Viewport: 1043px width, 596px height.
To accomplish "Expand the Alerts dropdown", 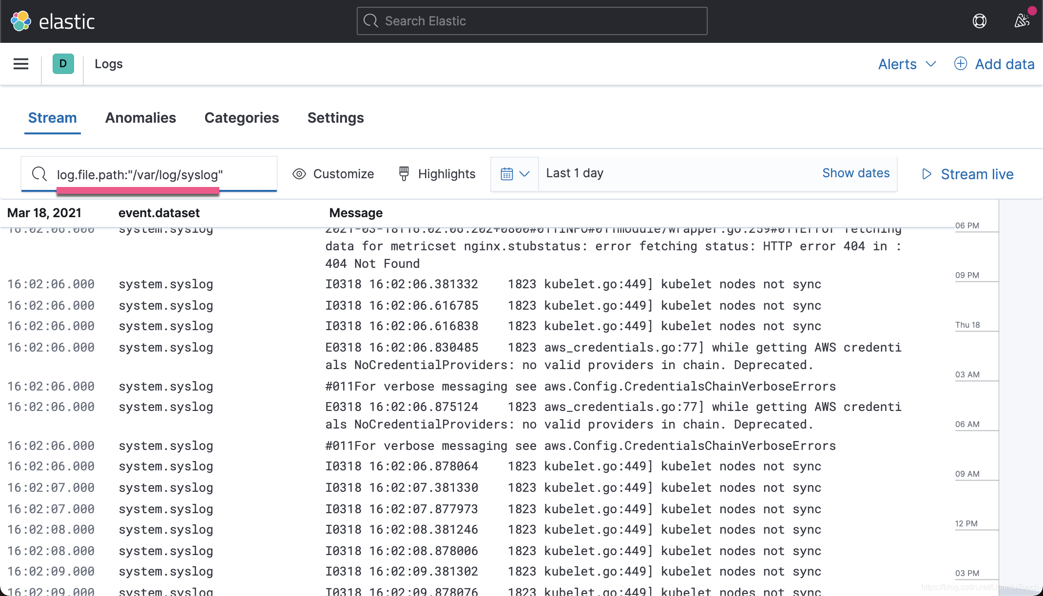I will click(907, 64).
